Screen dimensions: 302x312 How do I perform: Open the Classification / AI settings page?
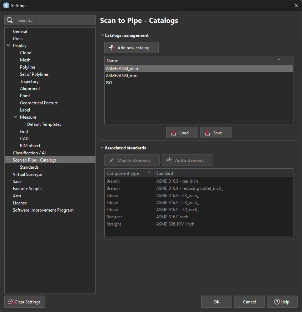pos(29,153)
